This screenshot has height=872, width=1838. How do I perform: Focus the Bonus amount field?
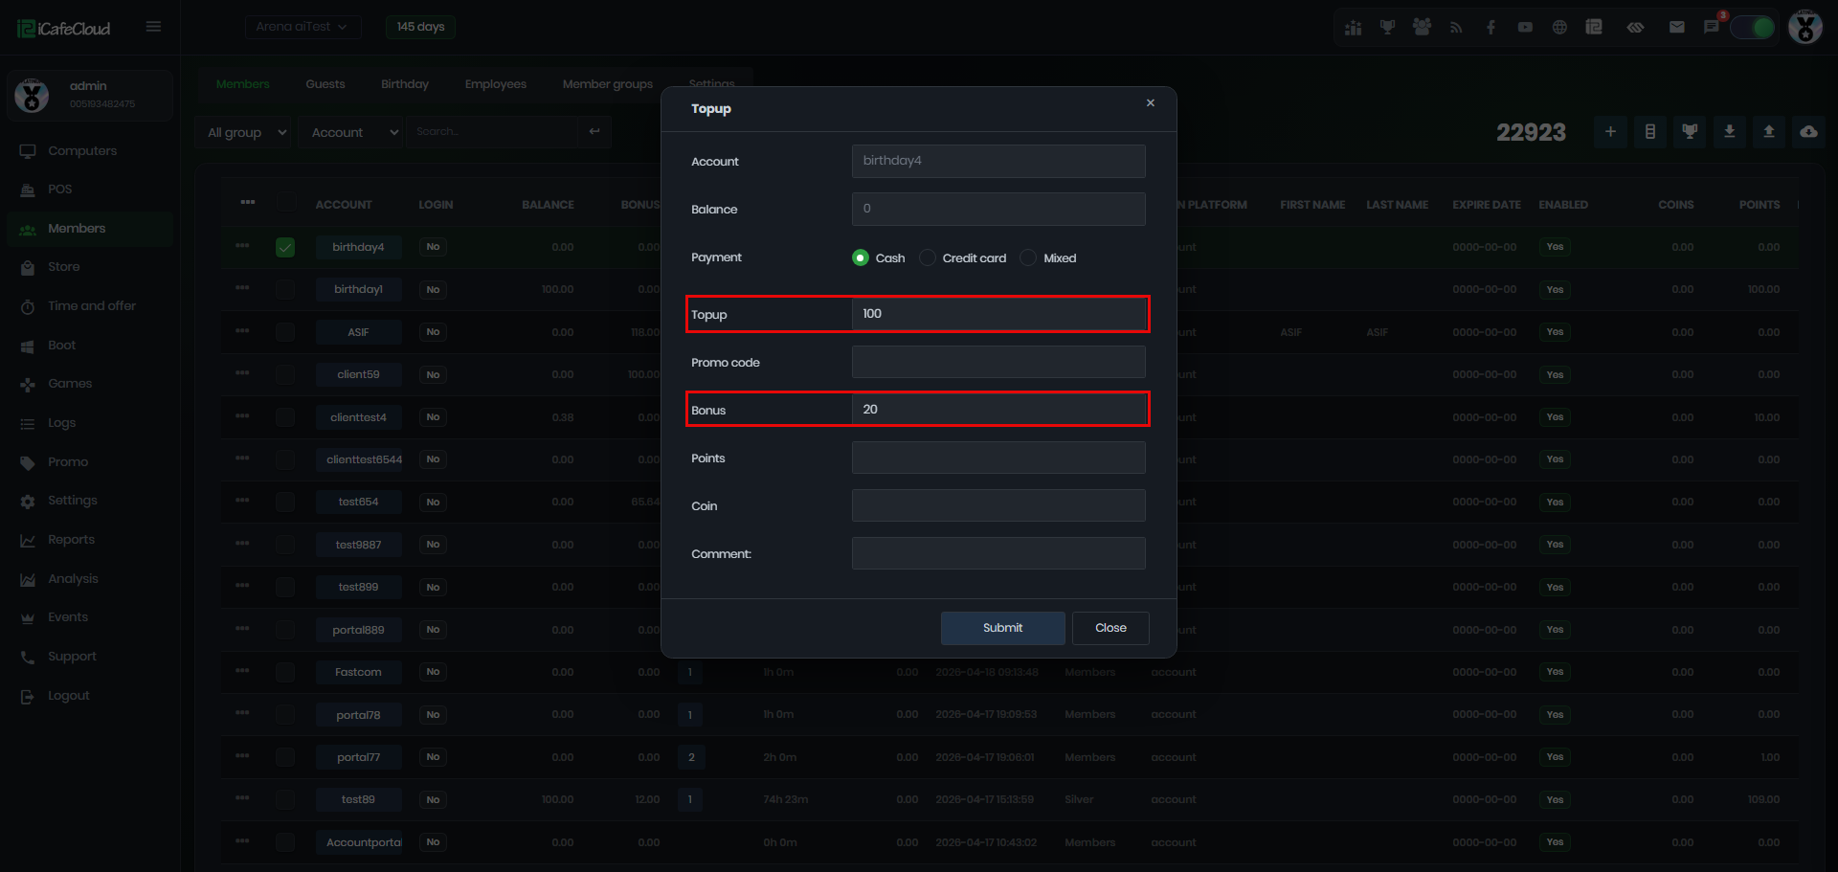click(x=998, y=410)
